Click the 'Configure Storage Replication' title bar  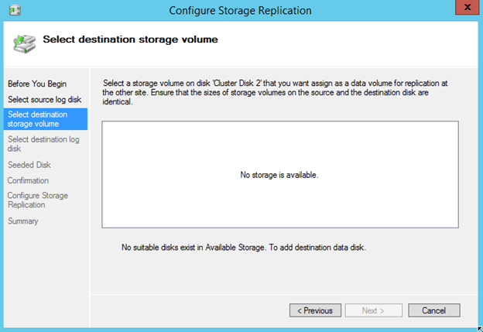[240, 11]
